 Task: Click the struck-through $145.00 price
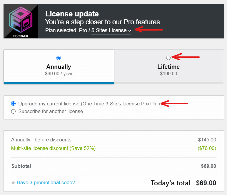[x=207, y=140]
